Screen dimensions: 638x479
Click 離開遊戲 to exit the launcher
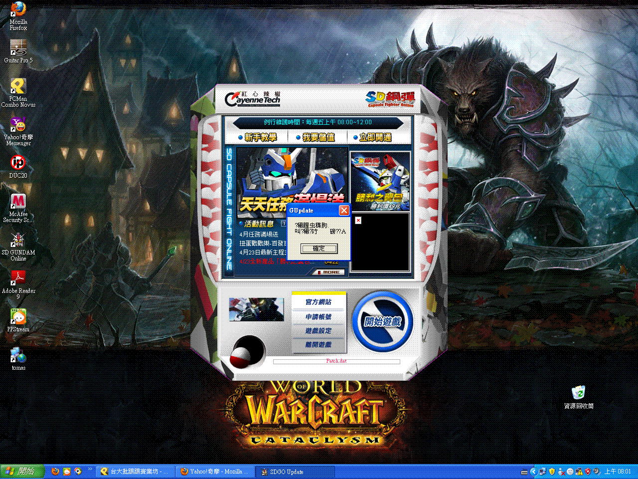coord(319,345)
